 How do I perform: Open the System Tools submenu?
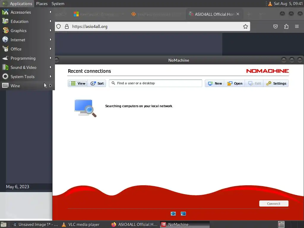27,77
